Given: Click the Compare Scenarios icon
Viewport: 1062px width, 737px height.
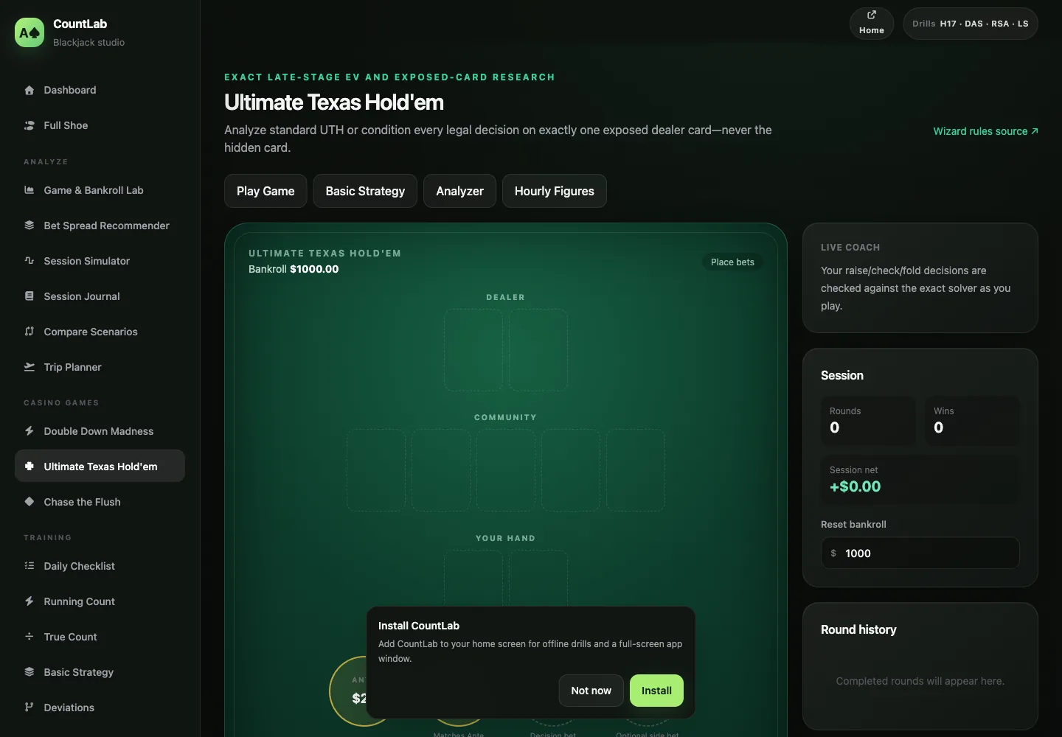Looking at the screenshot, I should tap(29, 332).
